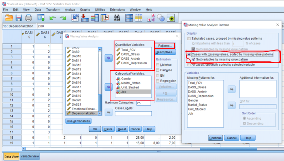
Task: Click the Recall recent dialogs icon
Action: coord(40,18)
